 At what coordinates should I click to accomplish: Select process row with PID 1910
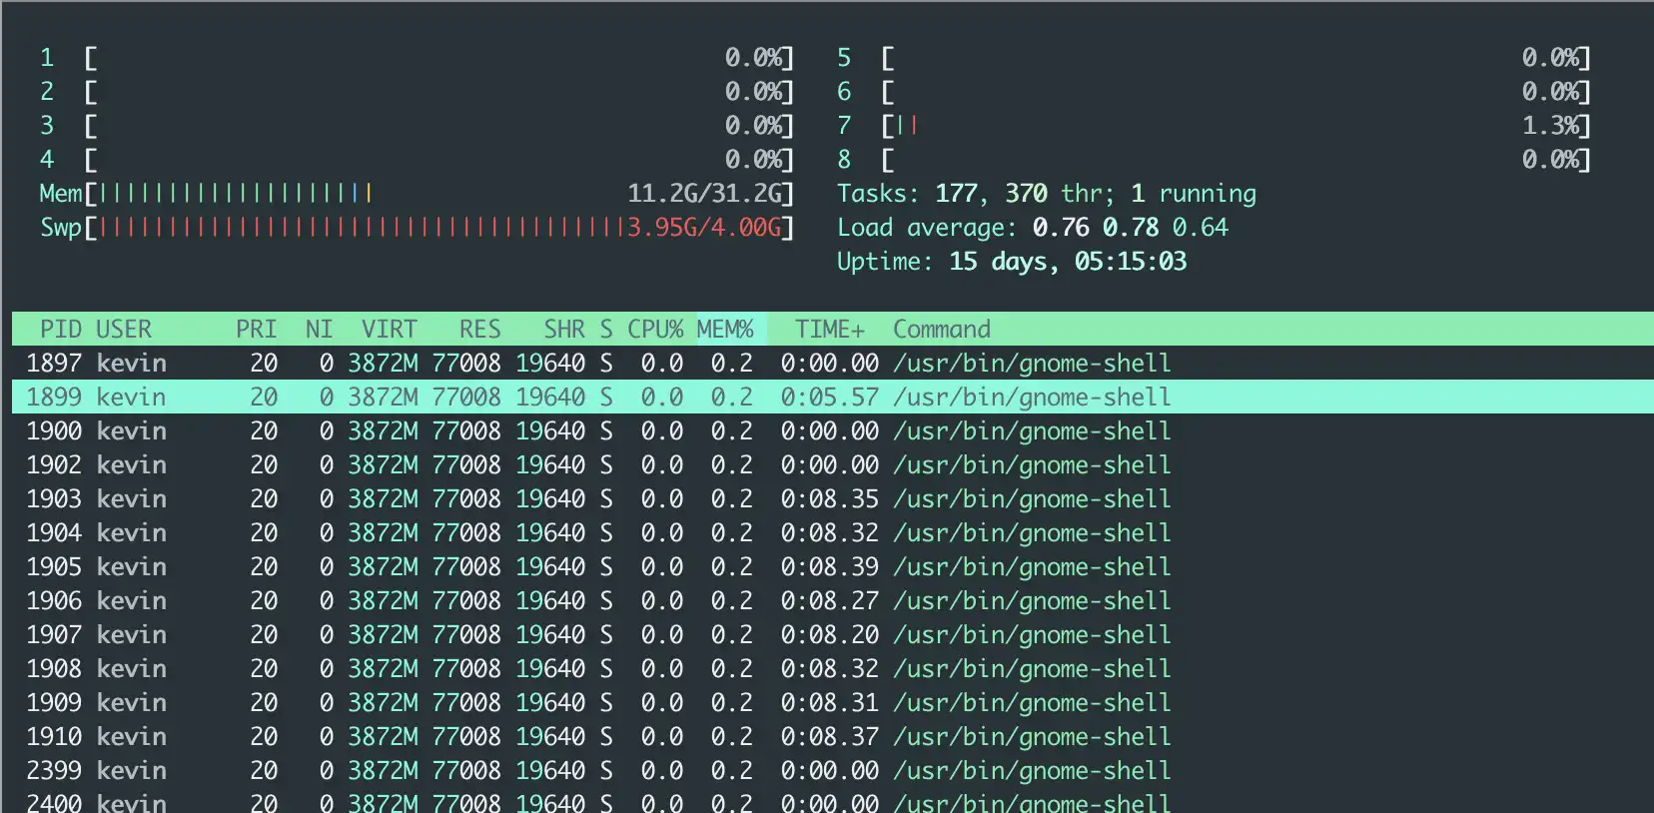pos(833,737)
